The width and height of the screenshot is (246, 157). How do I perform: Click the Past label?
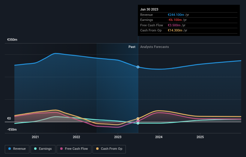click(x=132, y=47)
